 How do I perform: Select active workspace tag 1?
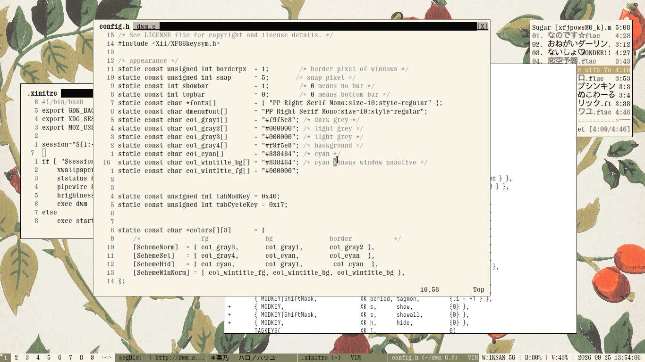click(x=5, y=358)
